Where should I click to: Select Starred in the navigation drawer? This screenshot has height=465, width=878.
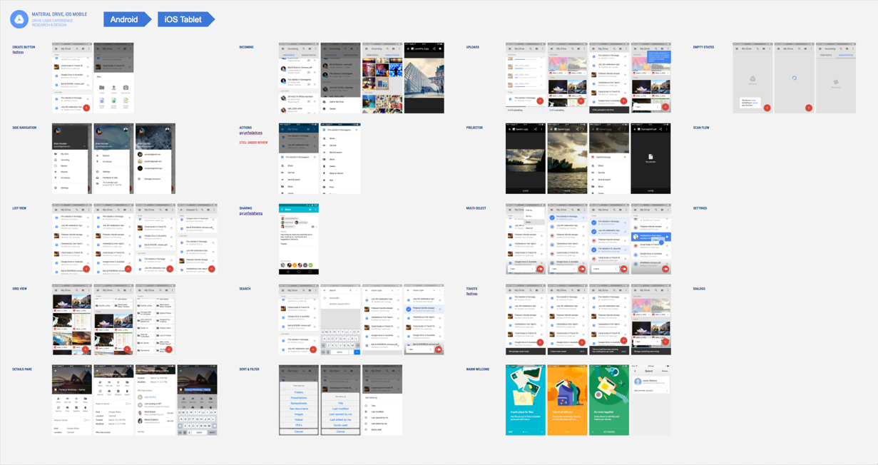click(x=64, y=172)
